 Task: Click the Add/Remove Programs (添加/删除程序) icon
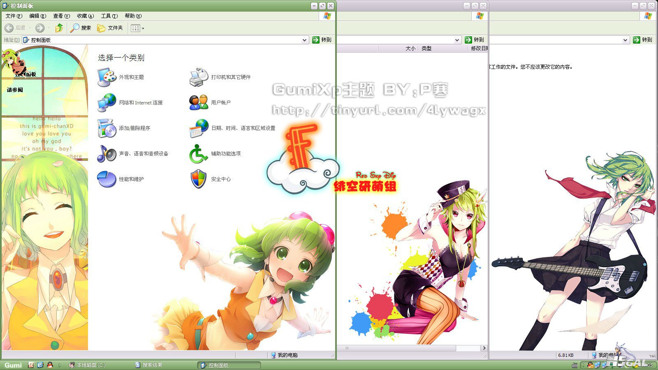[x=107, y=128]
